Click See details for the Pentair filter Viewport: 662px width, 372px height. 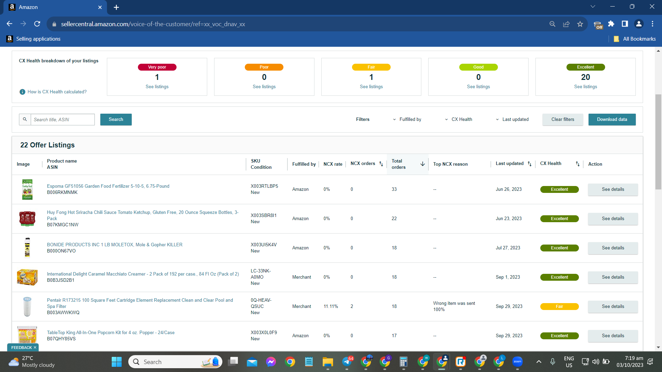pos(613,307)
